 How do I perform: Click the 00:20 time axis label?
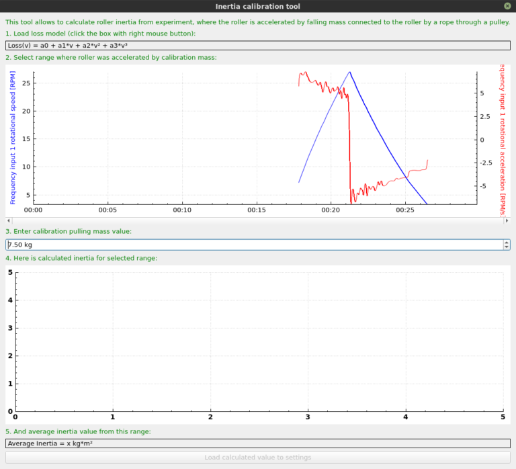[x=331, y=210]
